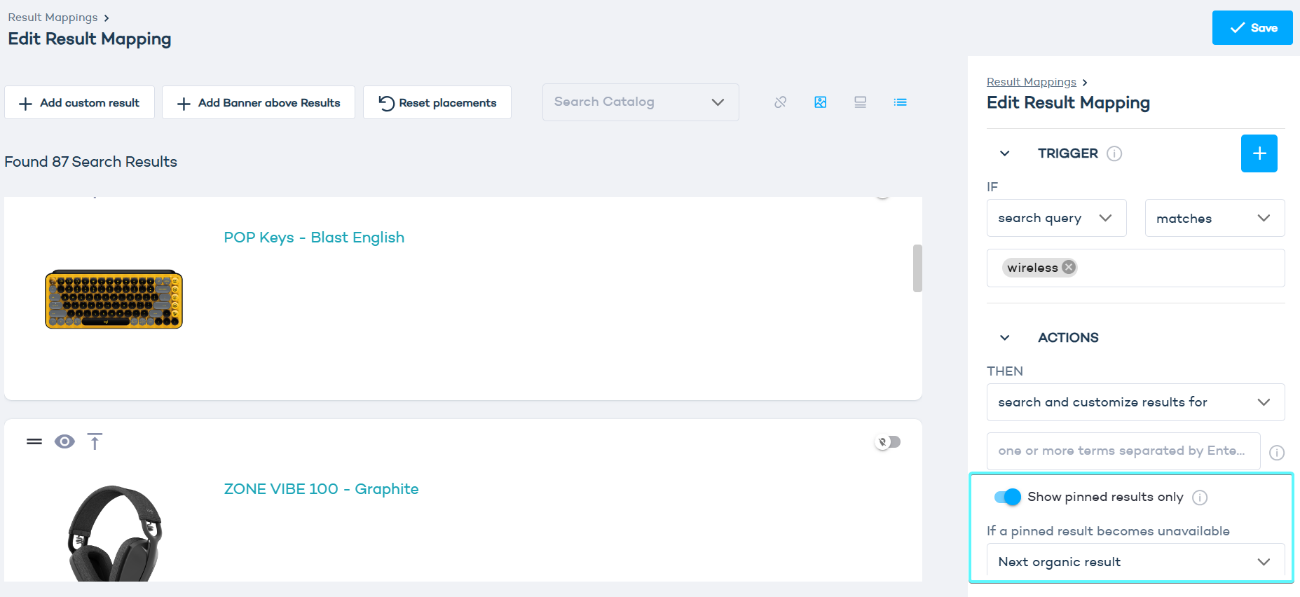
Task: Click the unlink icon in the toolbar
Action: coord(780,102)
